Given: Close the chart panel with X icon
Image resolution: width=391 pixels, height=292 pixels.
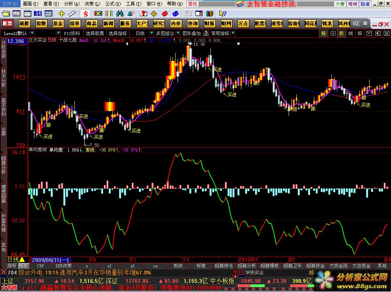Looking at the screenshot, I should pos(386,34).
